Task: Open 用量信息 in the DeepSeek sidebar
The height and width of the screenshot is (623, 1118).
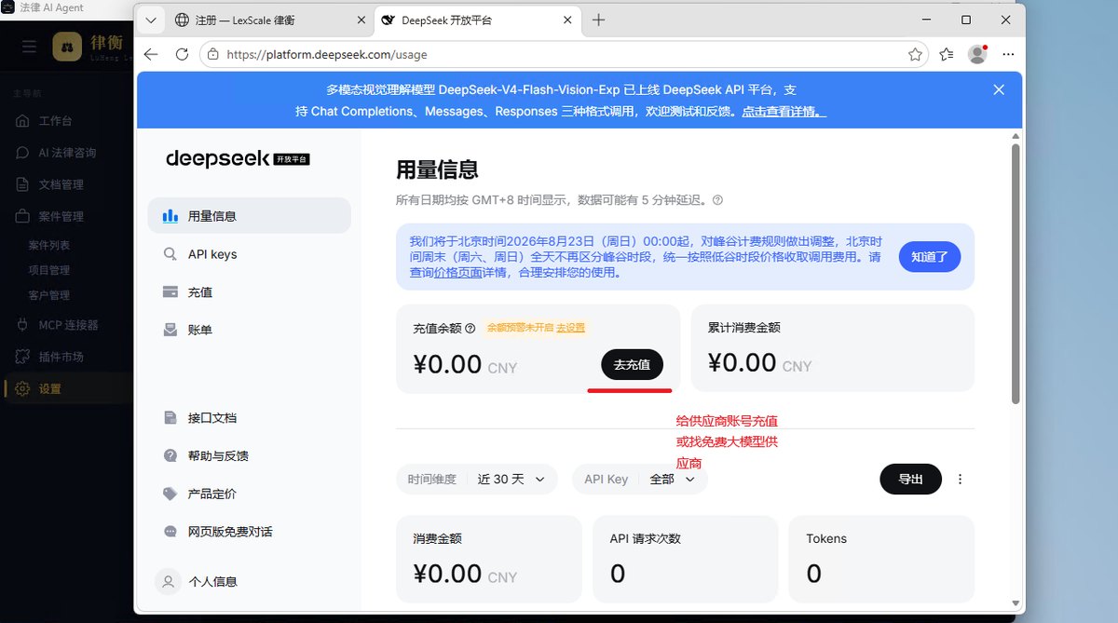Action: coord(249,215)
